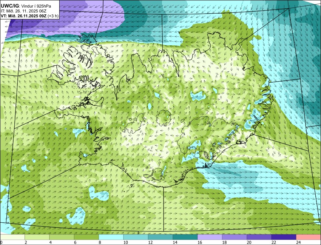Click the legend label '16'
This screenshot has width=321, height=245.
coord(200,242)
